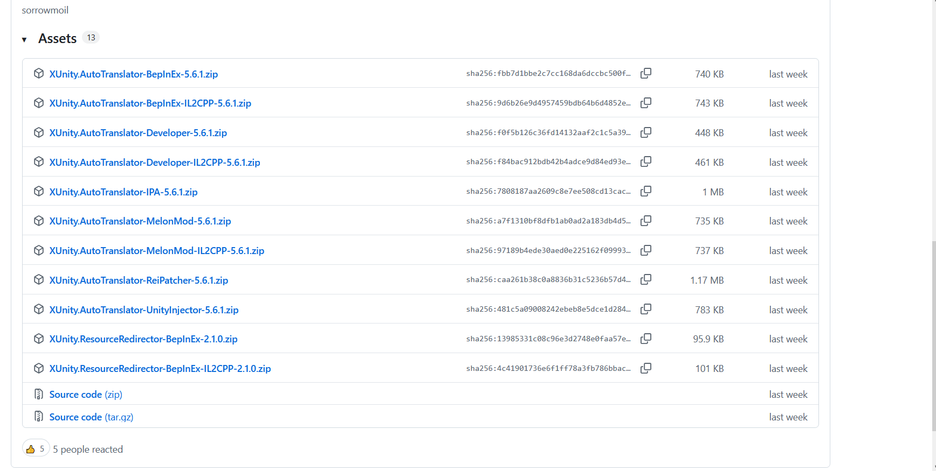The height and width of the screenshot is (471, 936).
Task: Copy sha256 hash for BepInEx-IL2CPP-5.6.1.zip
Action: (646, 103)
